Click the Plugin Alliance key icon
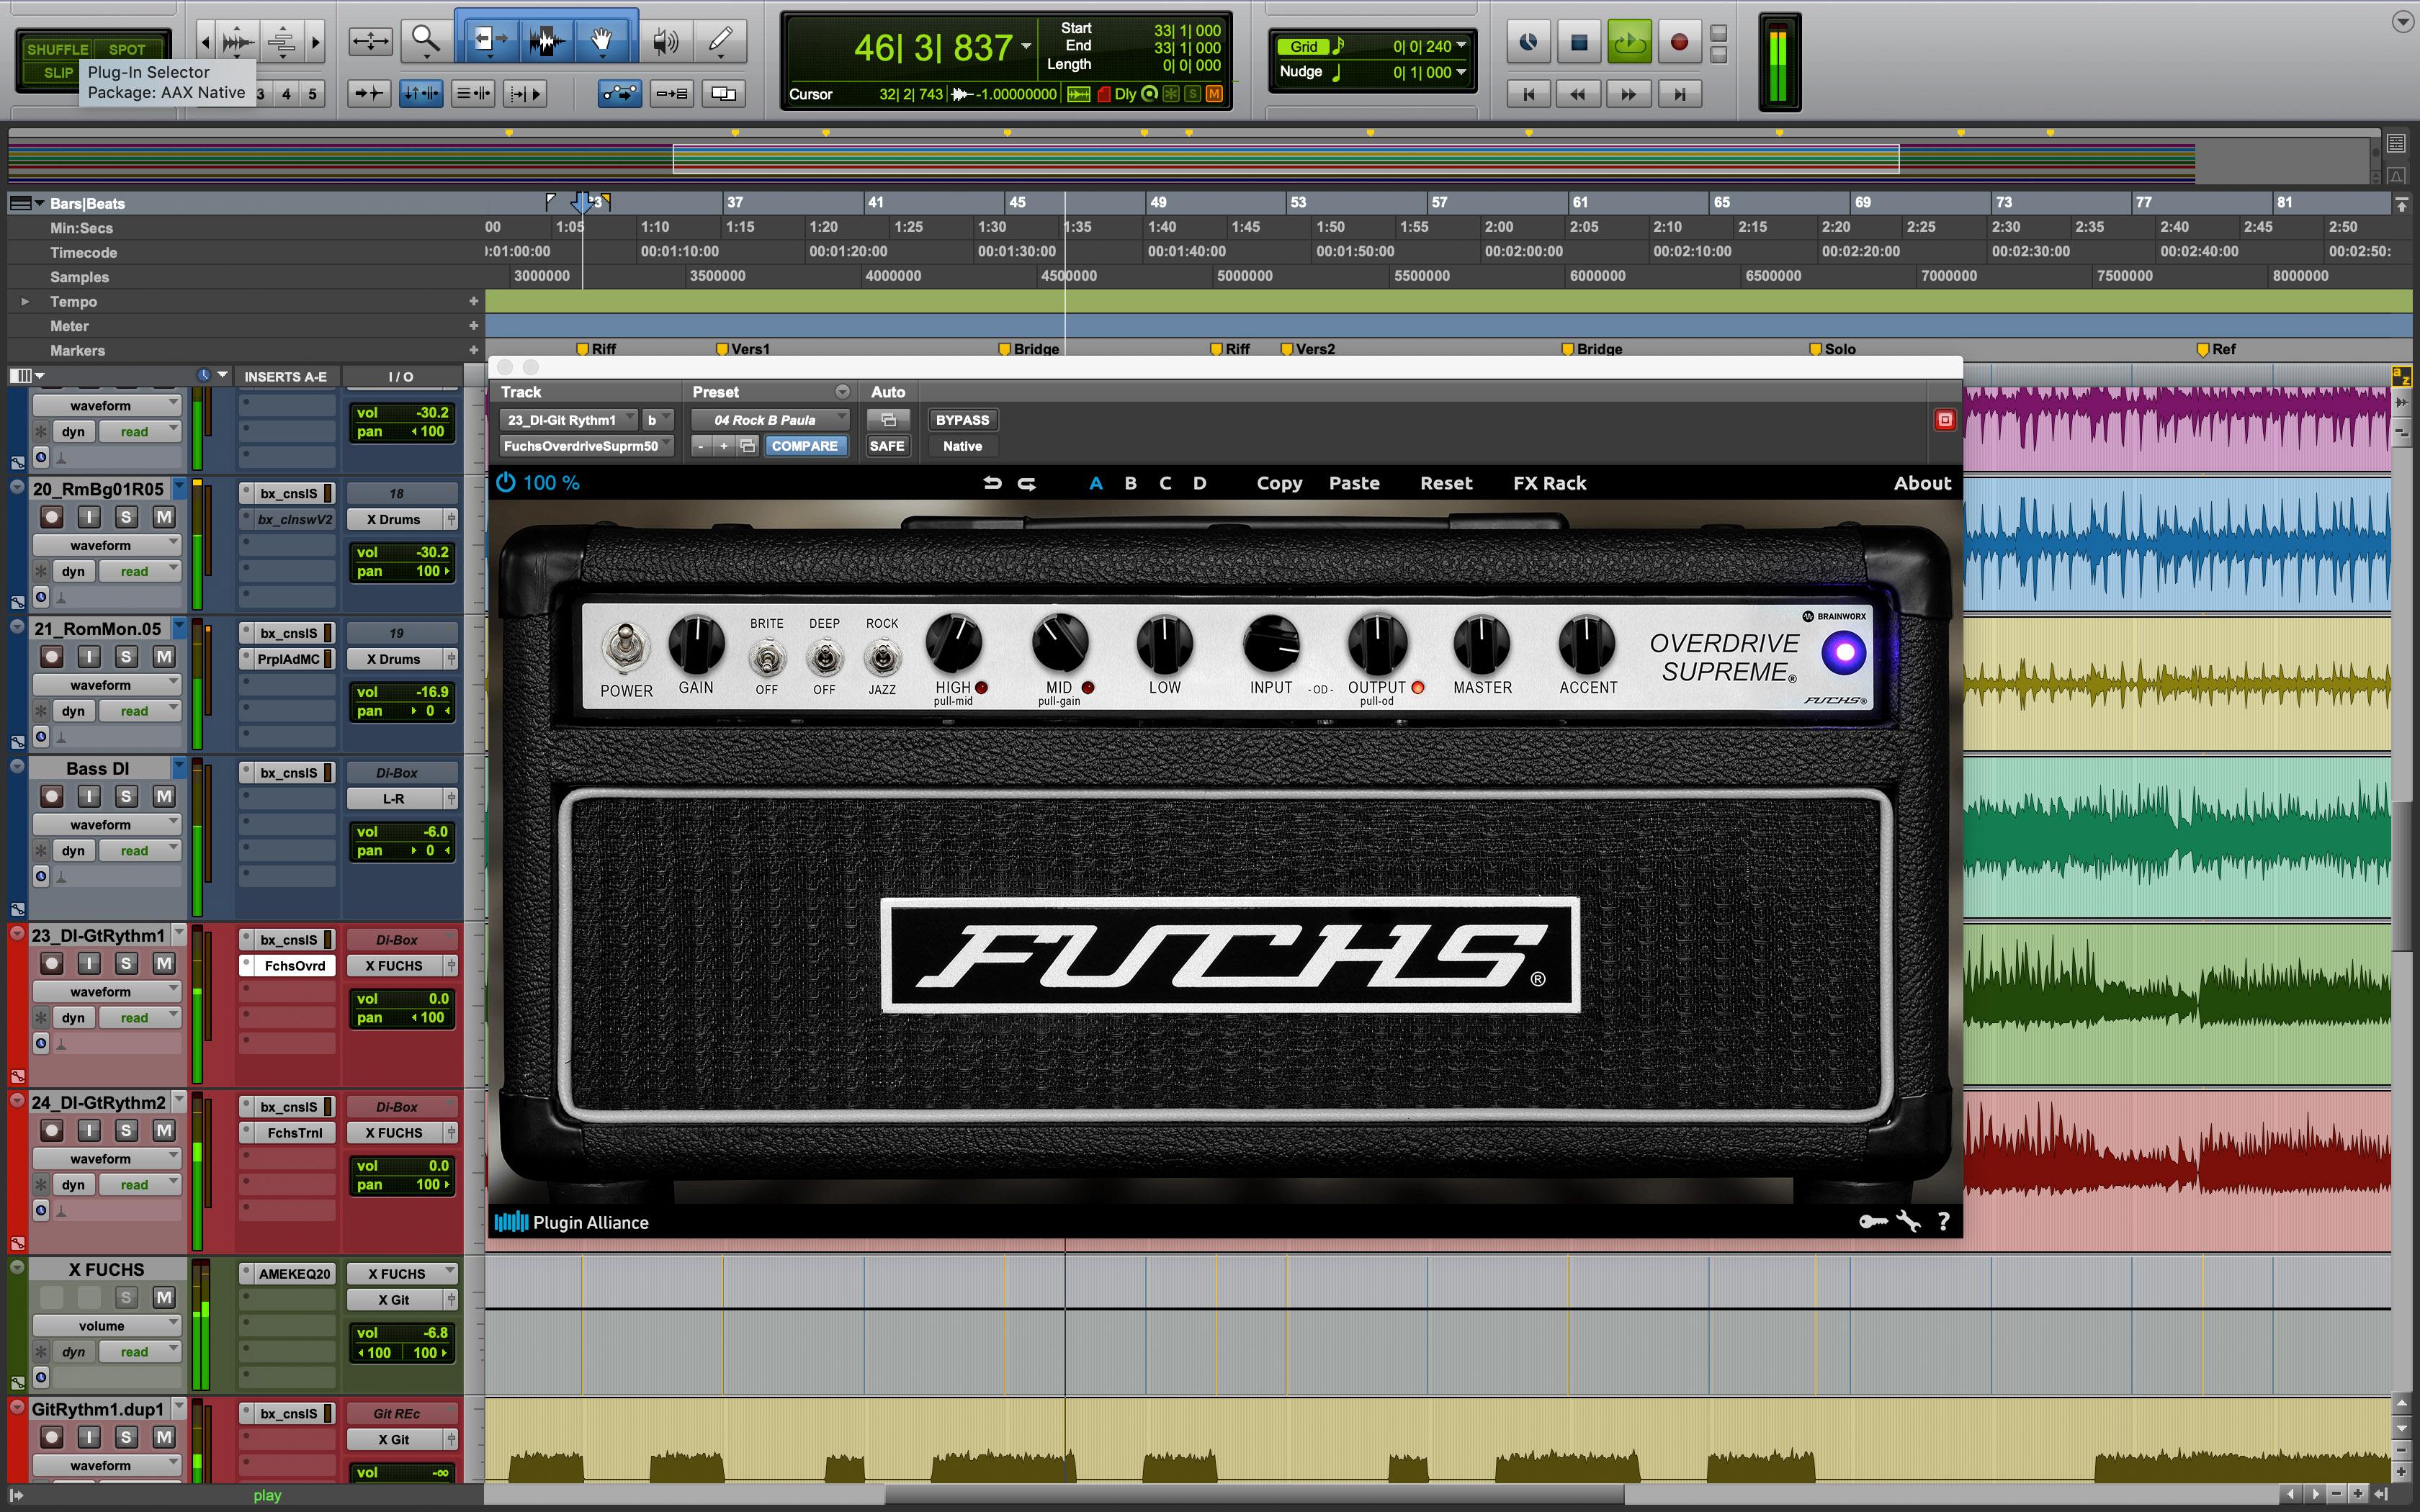The height and width of the screenshot is (1512, 2420). 1872,1221
